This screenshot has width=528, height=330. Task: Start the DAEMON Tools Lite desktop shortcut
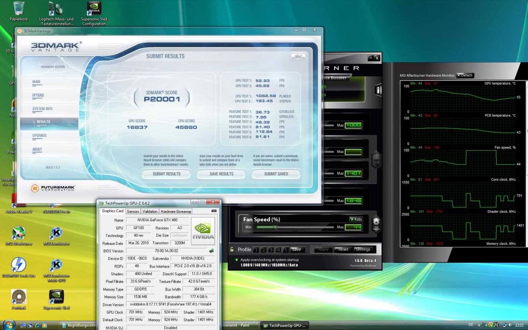pos(18,268)
